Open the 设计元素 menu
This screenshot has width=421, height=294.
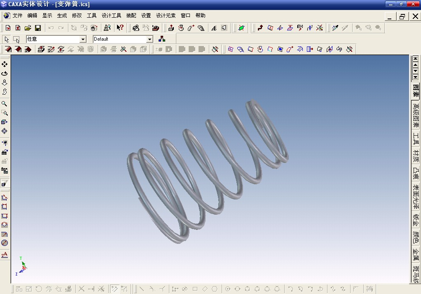[x=166, y=16]
